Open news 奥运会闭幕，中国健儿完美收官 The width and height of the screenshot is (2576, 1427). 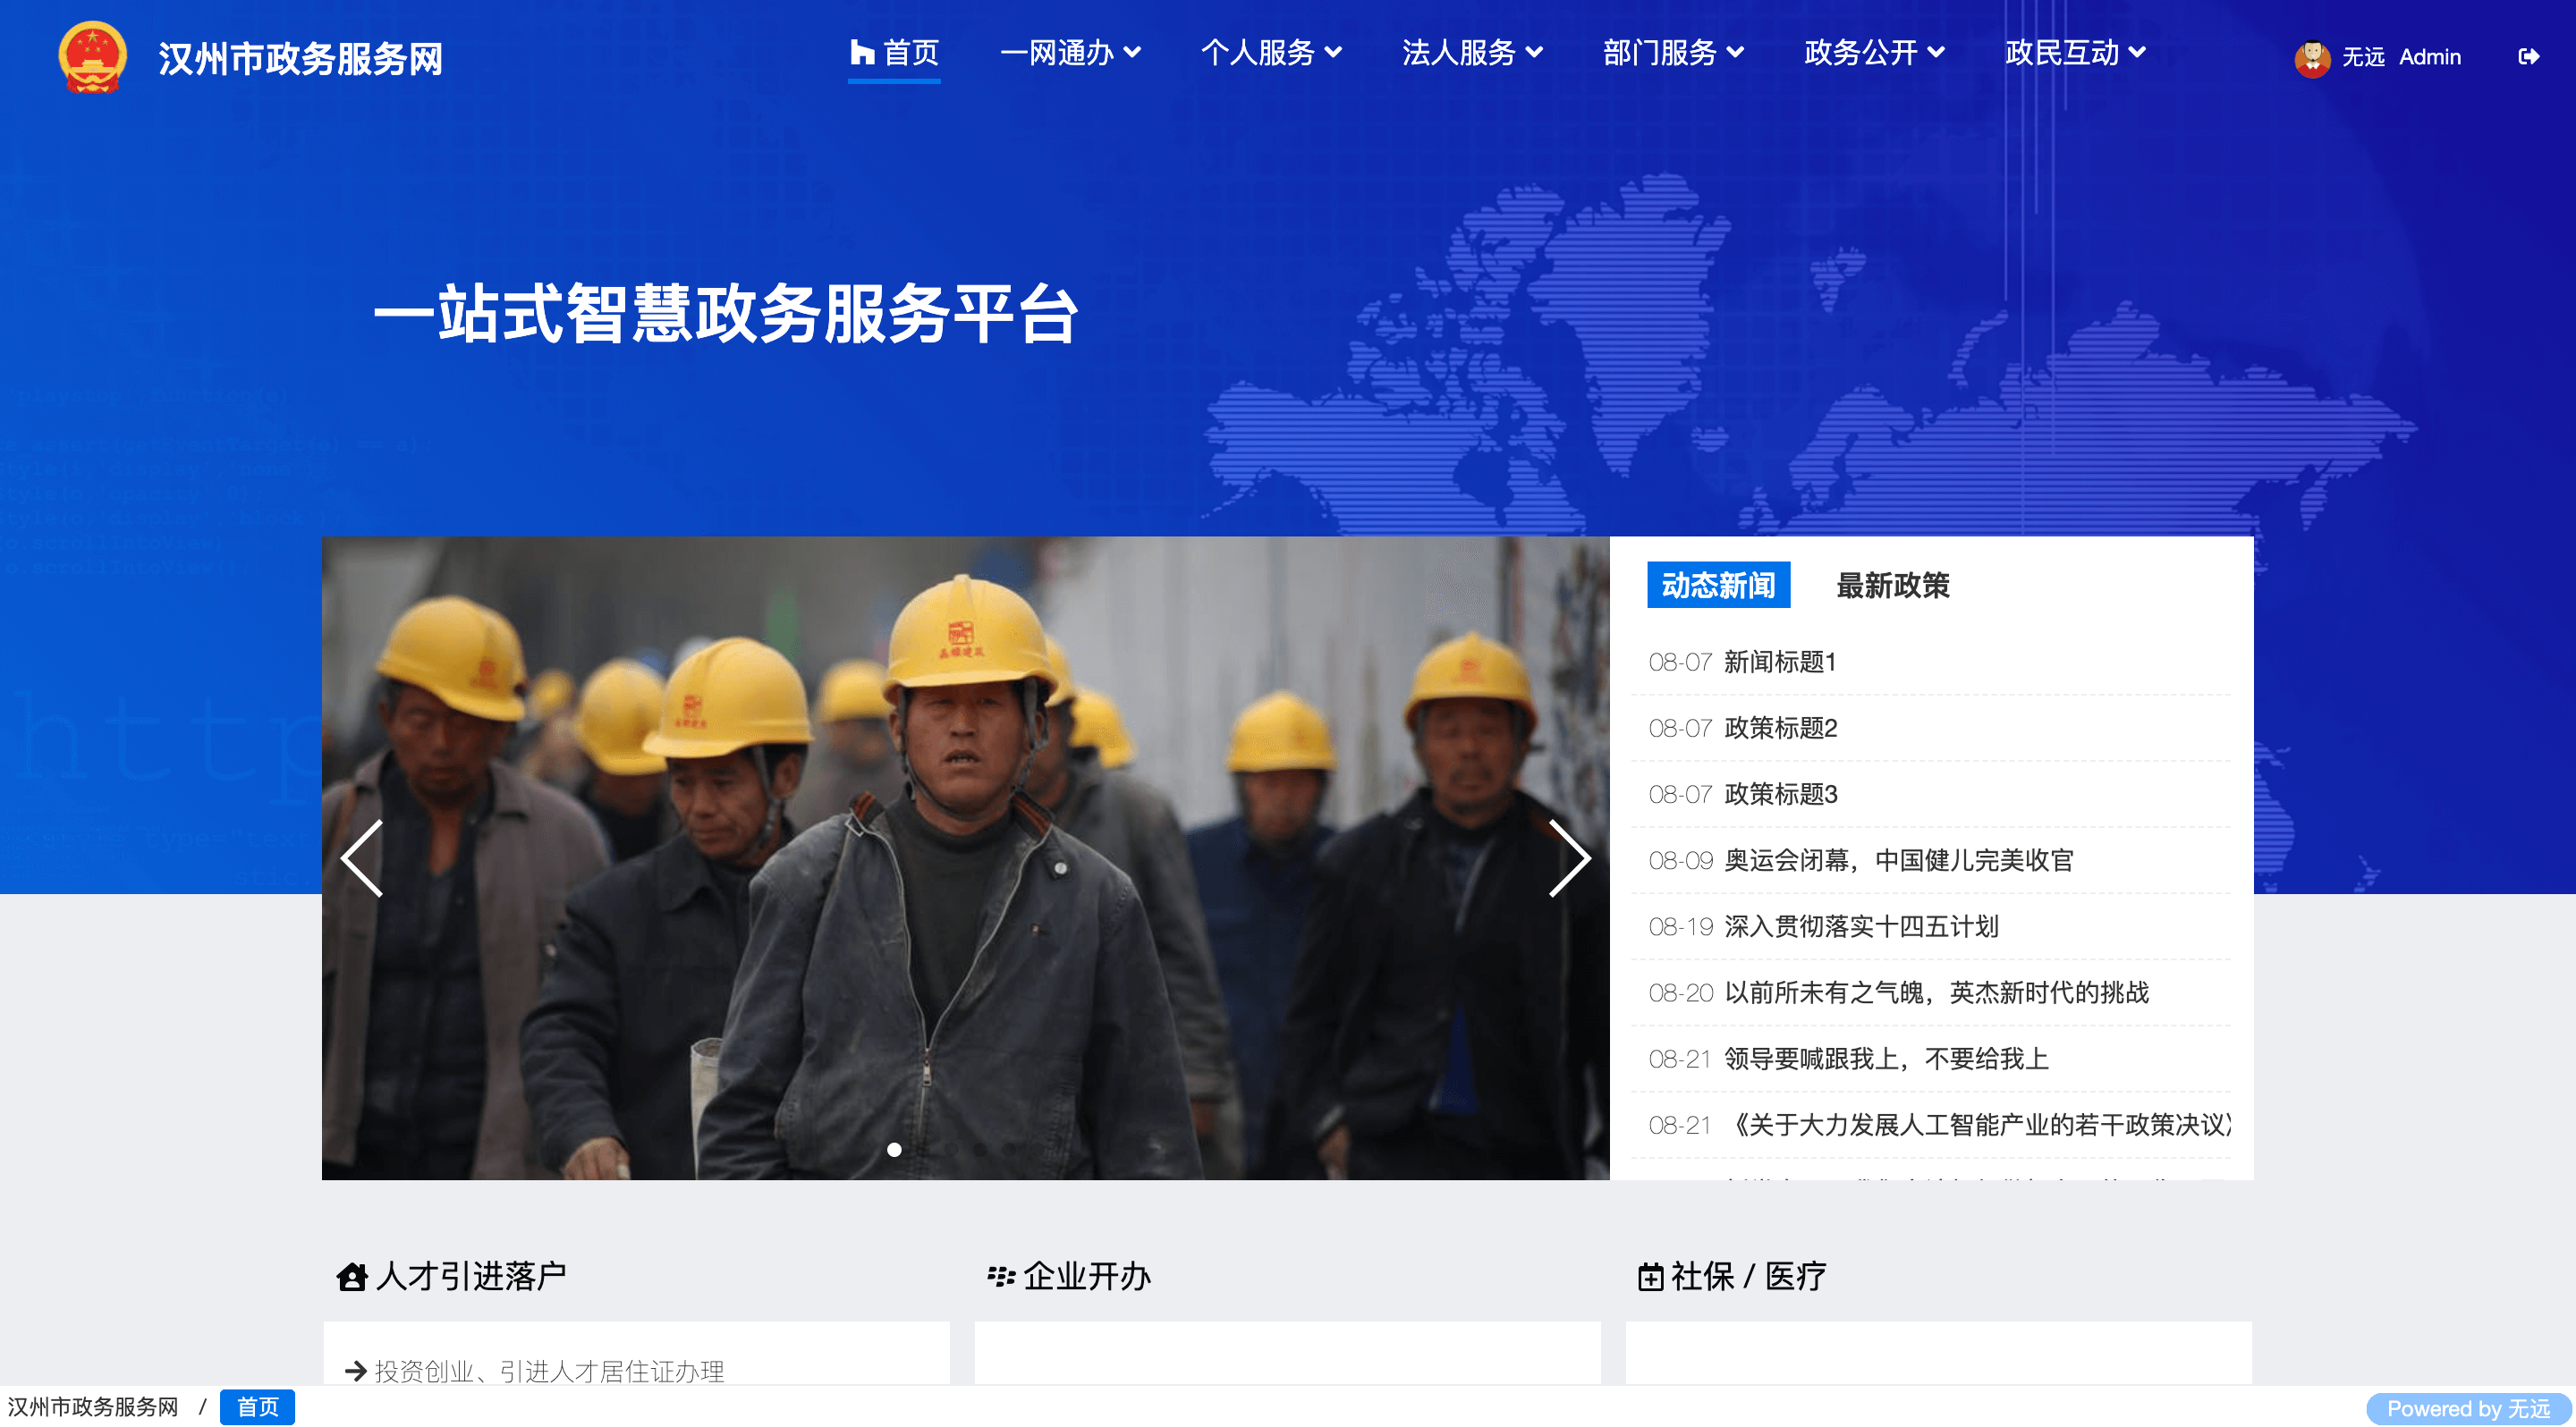[1898, 859]
